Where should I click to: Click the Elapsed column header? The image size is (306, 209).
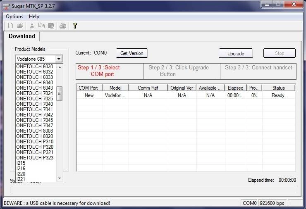(x=236, y=88)
